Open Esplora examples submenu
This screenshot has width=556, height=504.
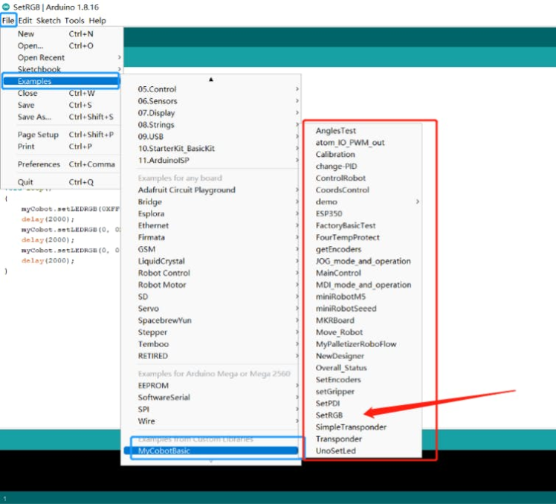211,213
